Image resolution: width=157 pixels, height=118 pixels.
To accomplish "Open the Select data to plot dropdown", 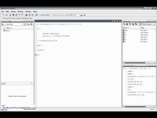I will pos(147,24).
